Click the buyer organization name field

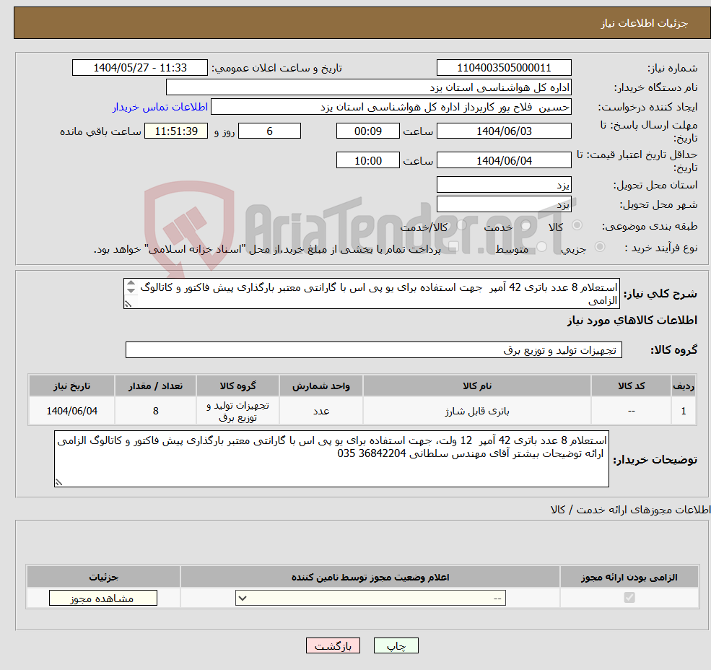pos(369,87)
